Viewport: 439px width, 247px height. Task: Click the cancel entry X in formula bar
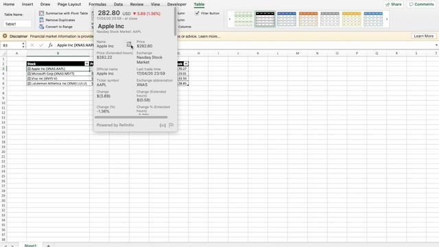coord(32,45)
